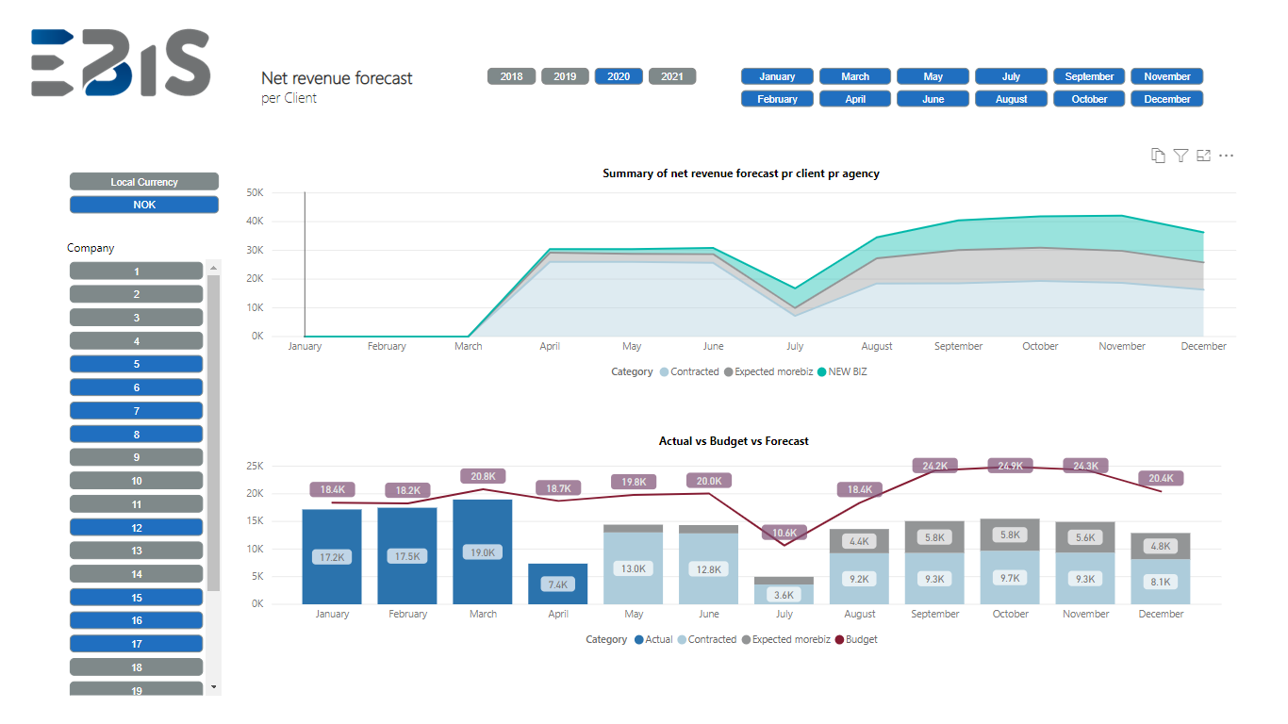Select company 5 in the list
This screenshot has height=724, width=1288.
(137, 364)
